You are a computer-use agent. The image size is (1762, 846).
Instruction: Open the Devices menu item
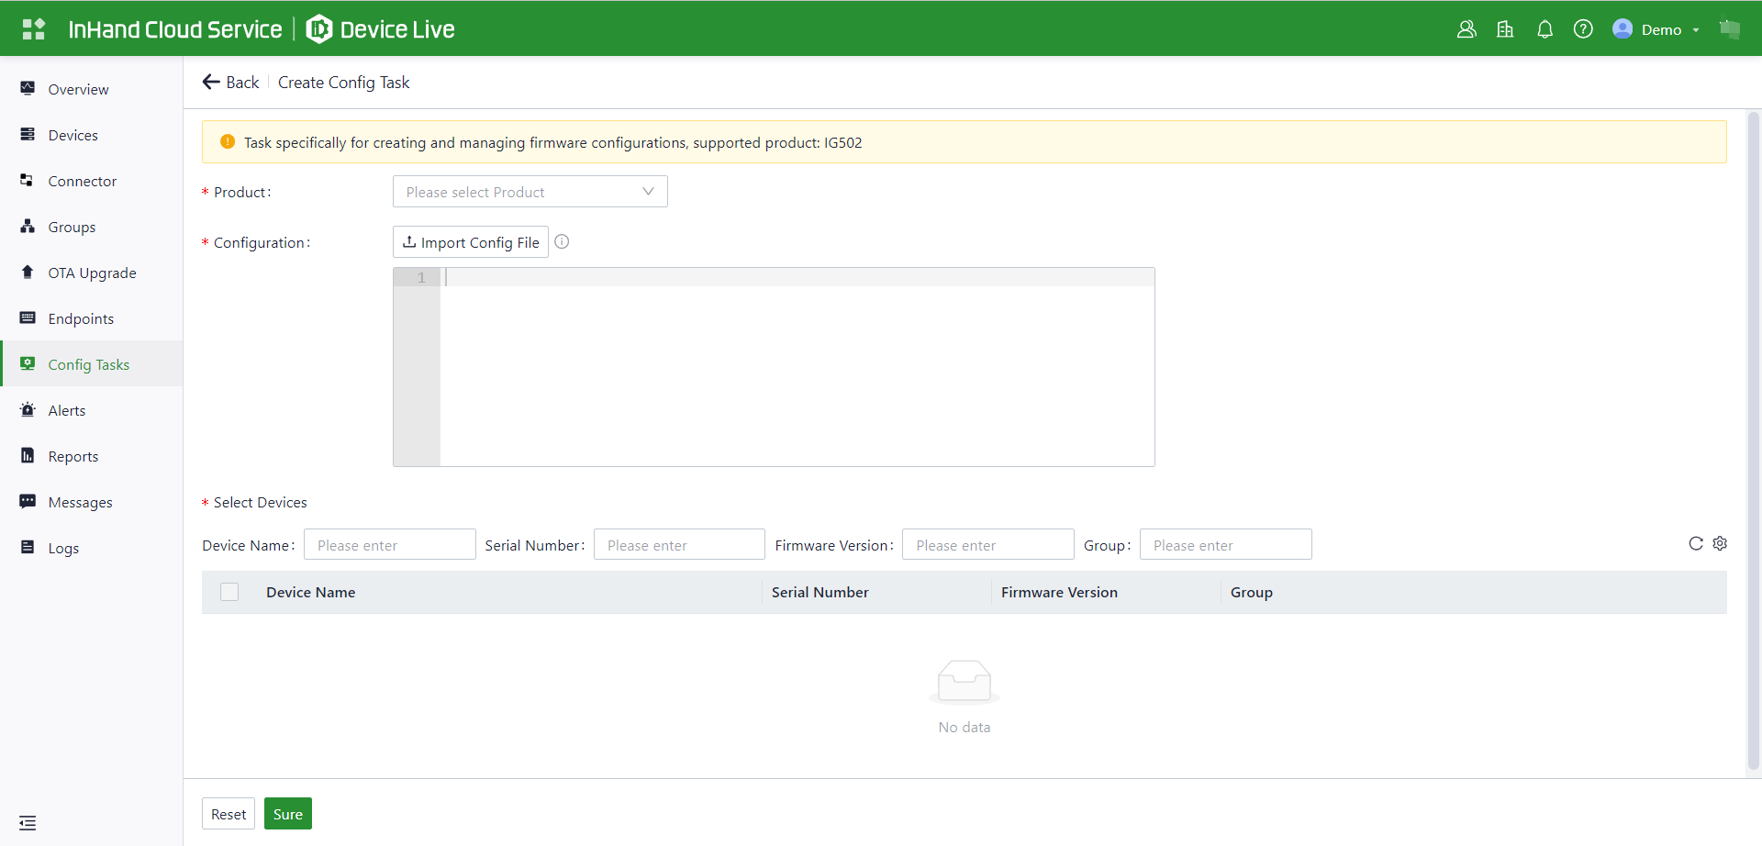[72, 135]
